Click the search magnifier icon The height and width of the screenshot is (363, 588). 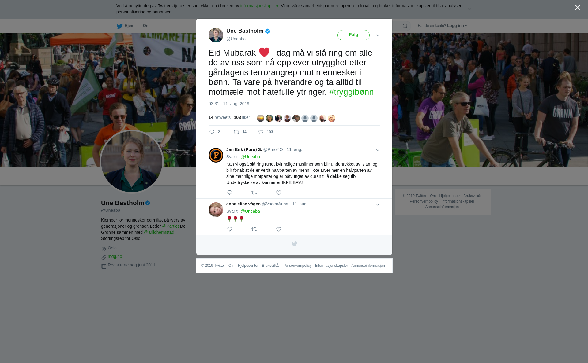[x=405, y=26]
